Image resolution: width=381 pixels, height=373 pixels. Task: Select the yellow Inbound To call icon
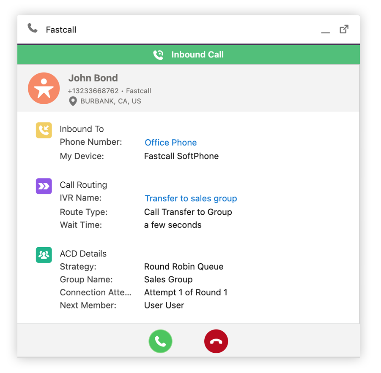click(44, 130)
